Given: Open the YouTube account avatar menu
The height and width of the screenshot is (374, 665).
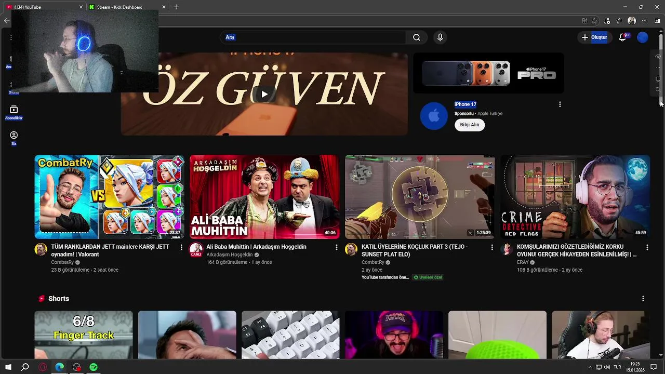Looking at the screenshot, I should tap(643, 37).
